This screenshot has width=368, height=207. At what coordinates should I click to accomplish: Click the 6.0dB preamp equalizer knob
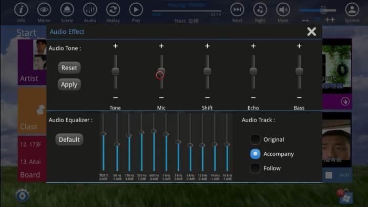coord(104,134)
